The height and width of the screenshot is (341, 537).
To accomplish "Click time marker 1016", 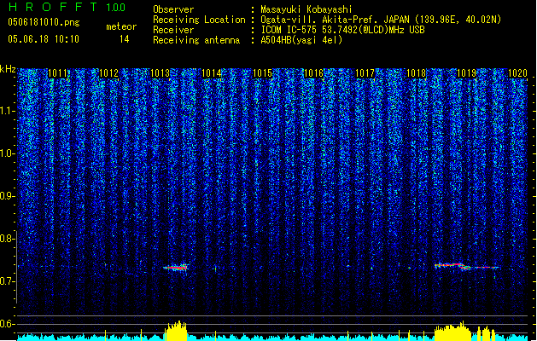I will (313, 73).
